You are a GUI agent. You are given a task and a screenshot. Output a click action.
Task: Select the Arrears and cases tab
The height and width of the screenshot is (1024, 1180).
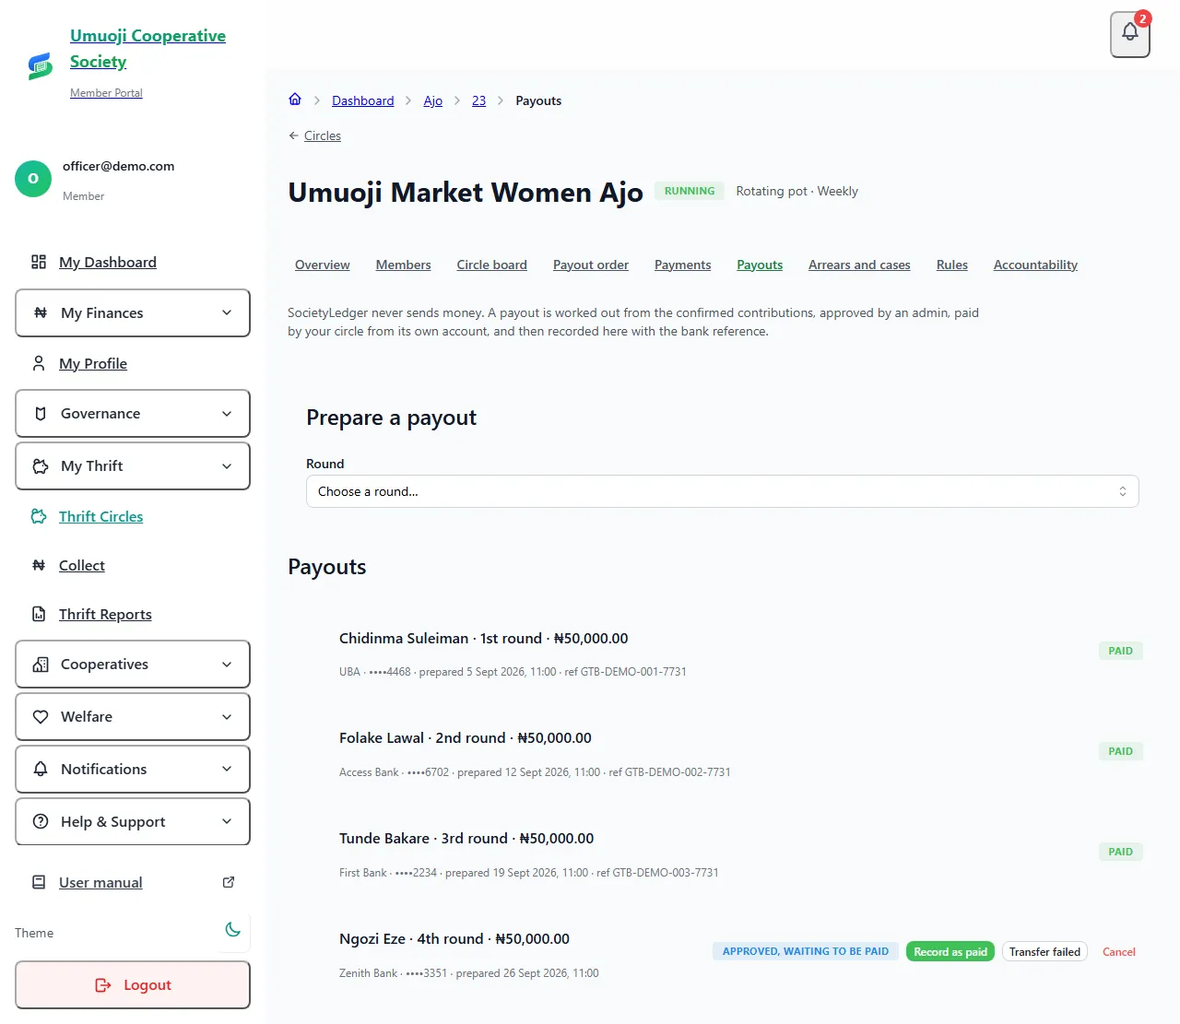[859, 265]
